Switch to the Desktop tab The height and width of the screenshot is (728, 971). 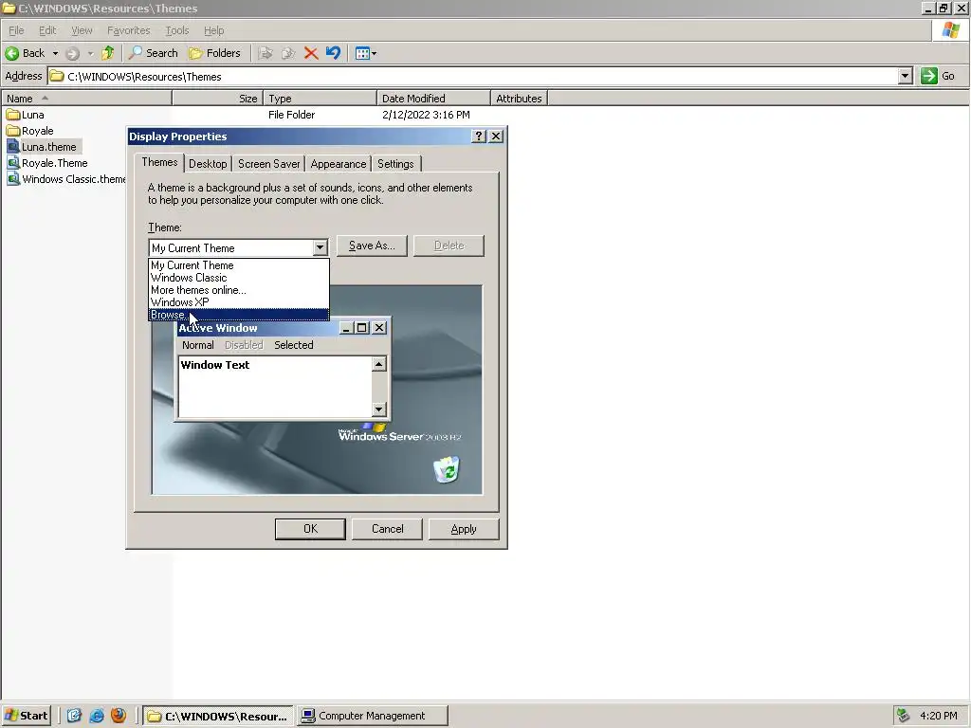[x=208, y=164]
